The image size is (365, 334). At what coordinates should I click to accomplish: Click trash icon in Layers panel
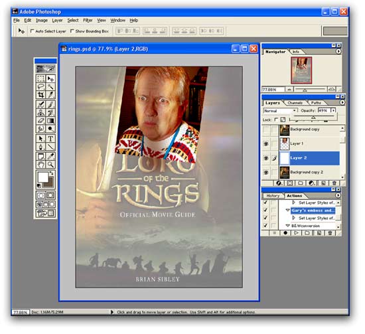pos(334,183)
